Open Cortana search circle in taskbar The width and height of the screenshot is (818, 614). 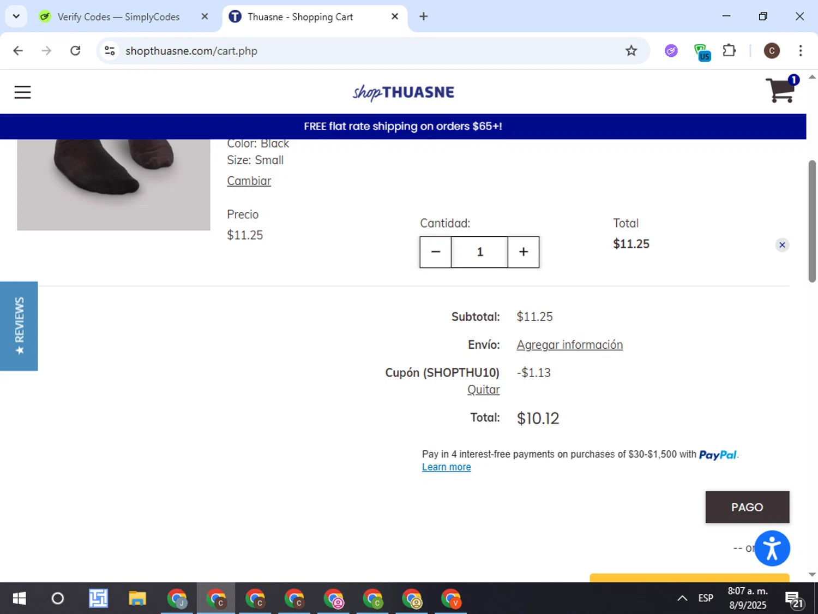(x=58, y=599)
